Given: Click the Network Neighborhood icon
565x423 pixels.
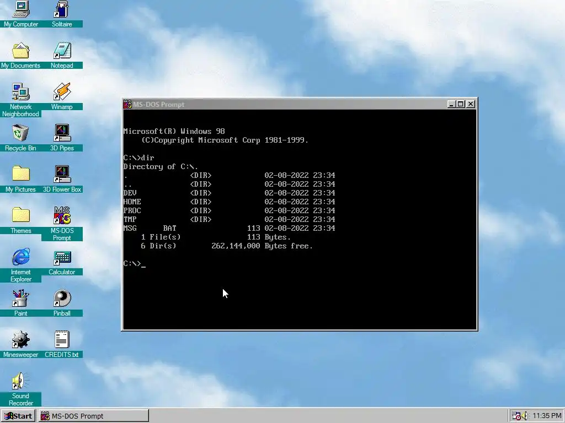Looking at the screenshot, I should click(20, 92).
